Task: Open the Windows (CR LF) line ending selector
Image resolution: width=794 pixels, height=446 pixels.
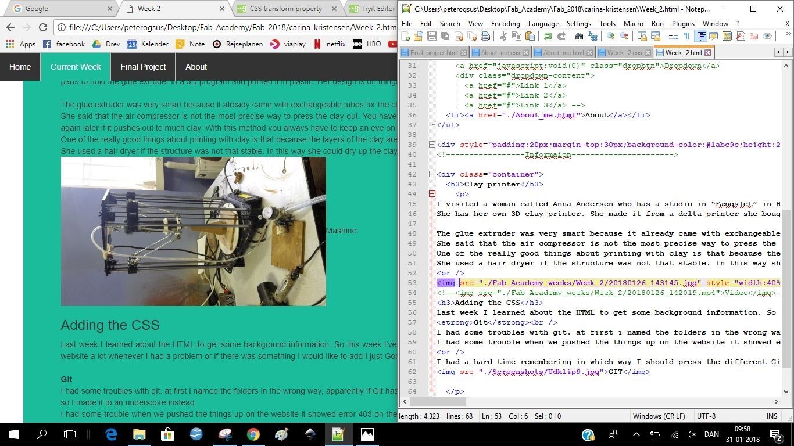Action: [x=659, y=416]
